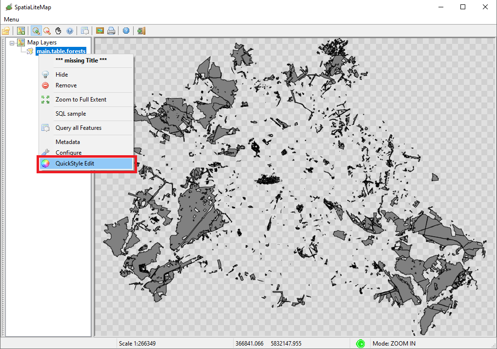497x349 pixels.
Task: Select the Map Layers root item
Action: (42, 42)
